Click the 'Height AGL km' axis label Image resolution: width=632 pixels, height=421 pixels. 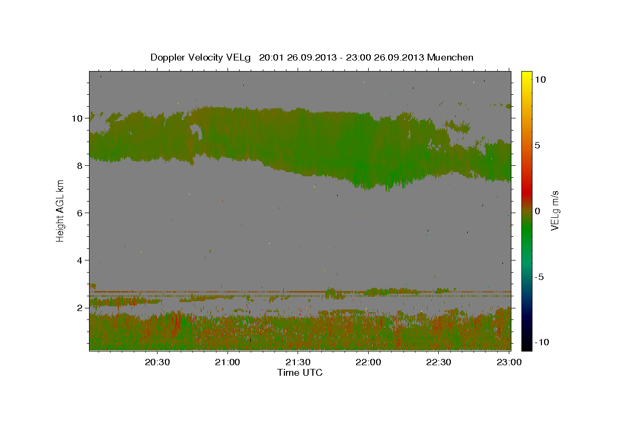click(x=61, y=210)
